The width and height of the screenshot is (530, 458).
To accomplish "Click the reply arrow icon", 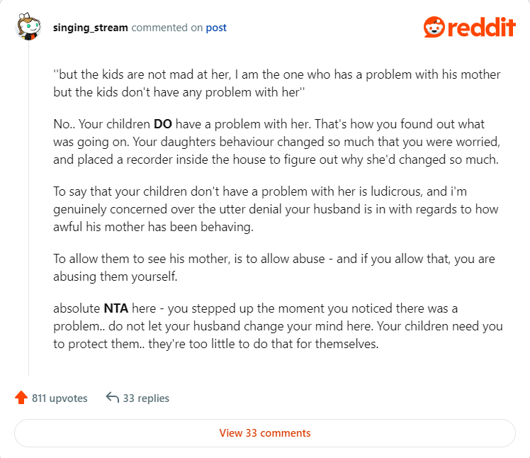I will point(112,398).
